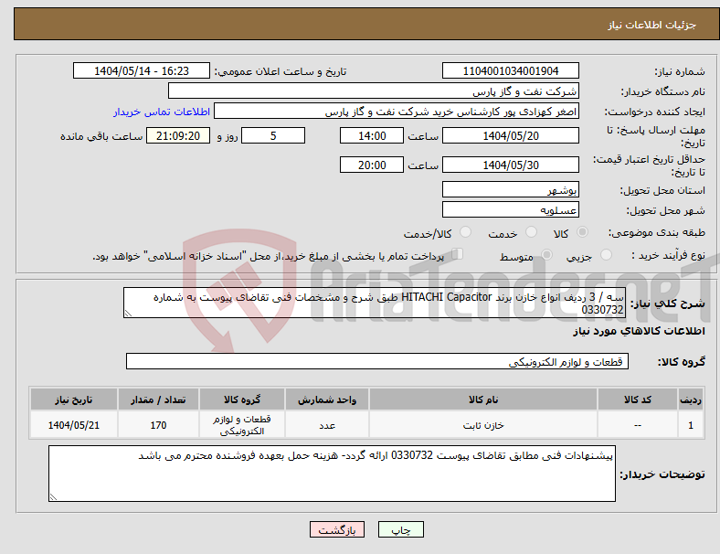Select the کالا radio button
The image size is (720, 554).
click(582, 232)
